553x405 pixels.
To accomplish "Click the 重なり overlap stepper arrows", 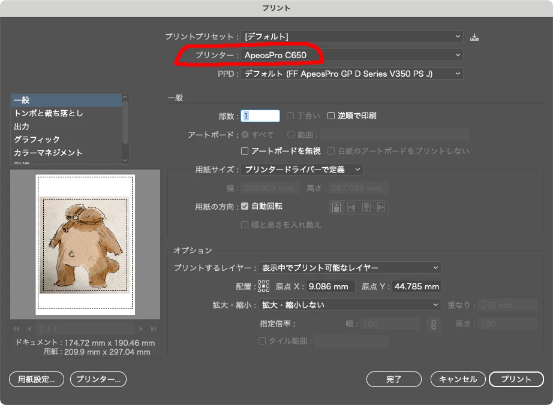I will point(483,305).
